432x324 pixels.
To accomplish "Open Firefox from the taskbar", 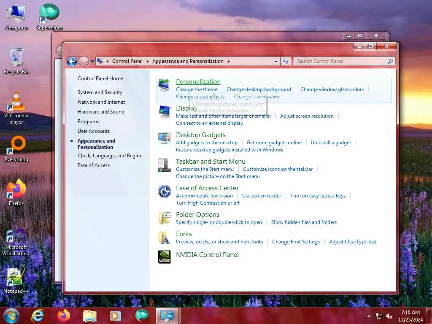I will pos(64,316).
